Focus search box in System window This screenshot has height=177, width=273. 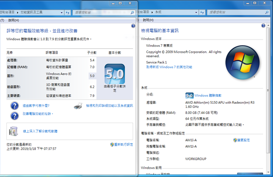[236, 13]
